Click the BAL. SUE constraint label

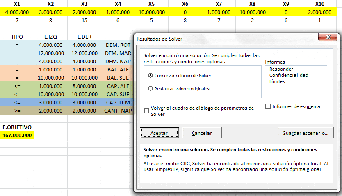(x=118, y=78)
